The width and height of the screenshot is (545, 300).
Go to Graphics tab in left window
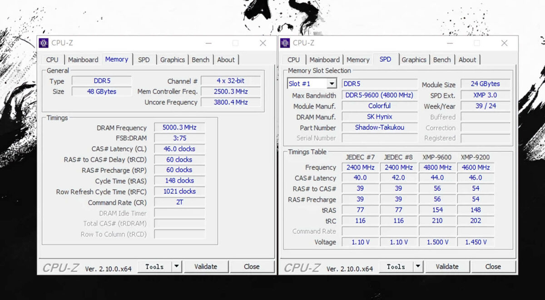click(173, 59)
